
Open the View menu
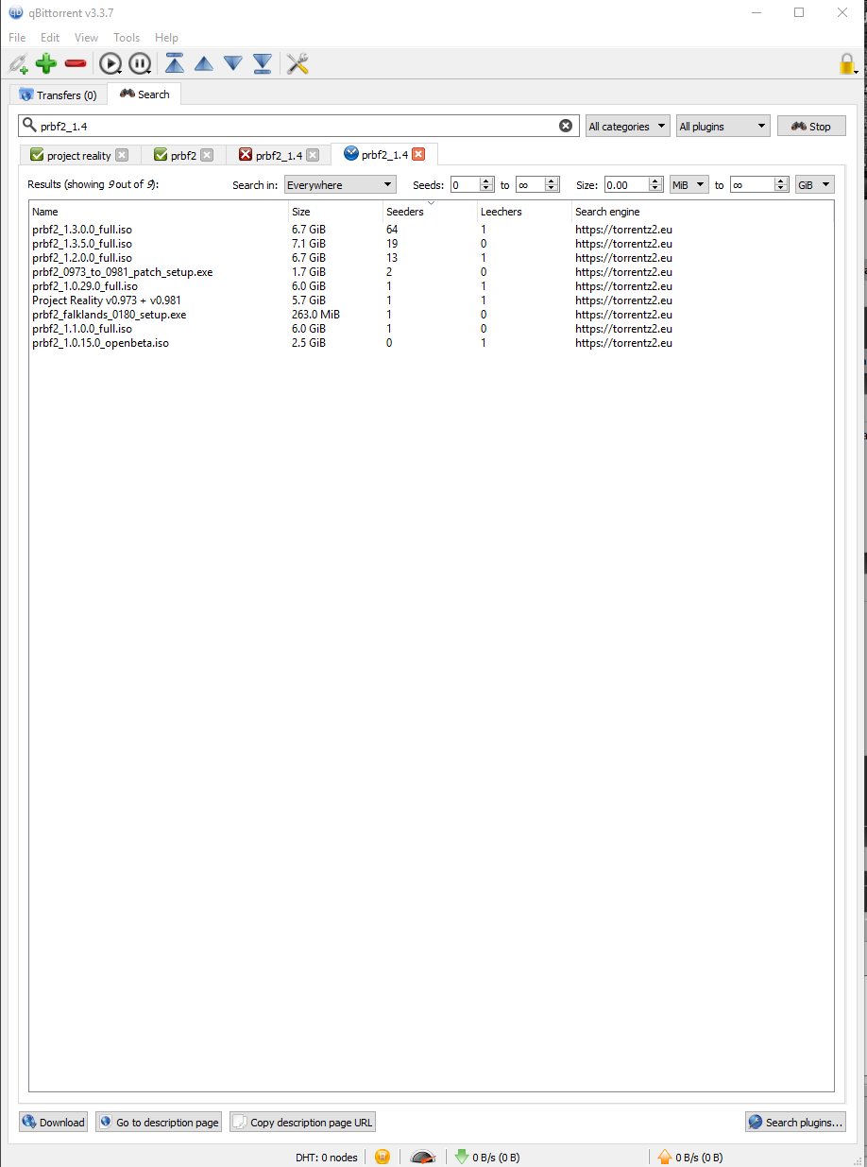click(86, 38)
